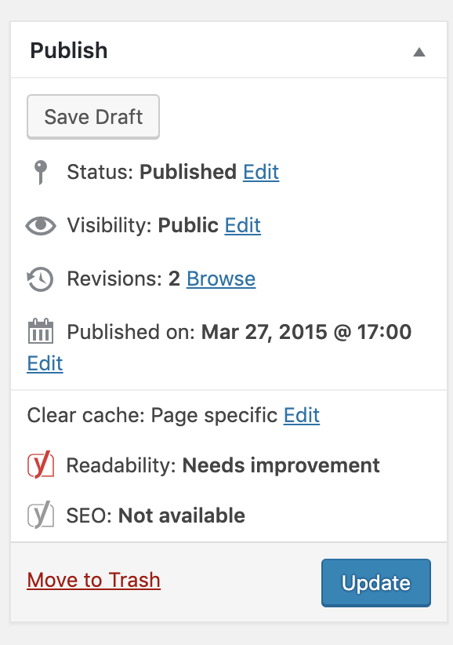Click the gray Yoast SEO icon
The width and height of the screenshot is (453, 645).
pyautogui.click(x=41, y=515)
